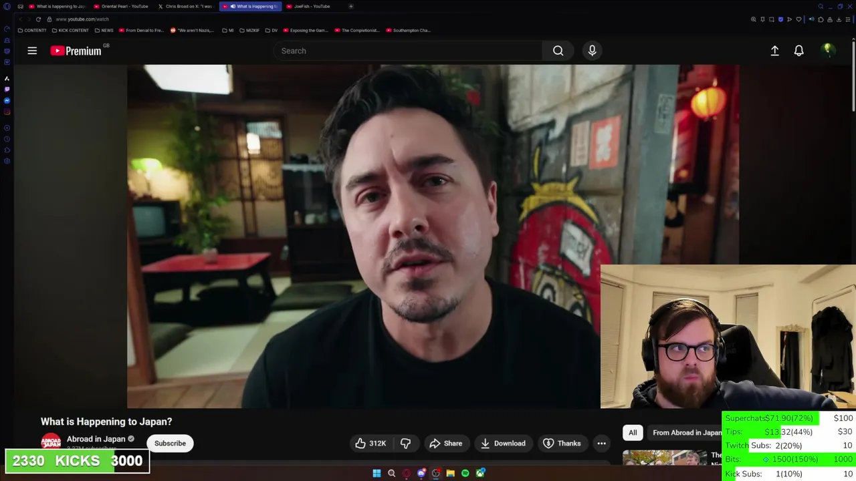Screen dimensions: 856x481
Task: Take a snapshot with capture icon
Action: click(x=772, y=19)
